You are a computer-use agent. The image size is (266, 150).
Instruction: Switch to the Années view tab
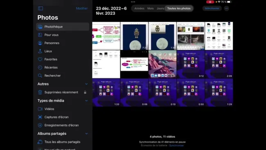coord(139,8)
